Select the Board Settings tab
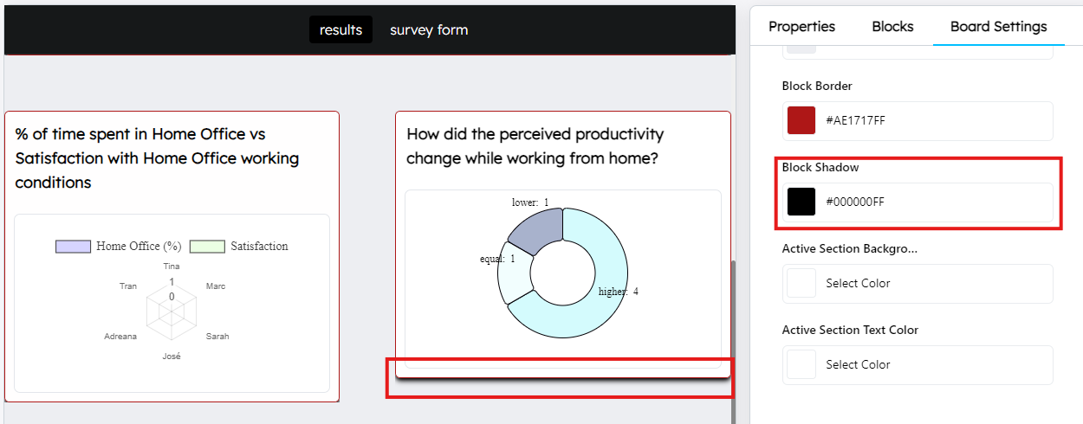Screen dimensions: 1083x424 coord(998,26)
